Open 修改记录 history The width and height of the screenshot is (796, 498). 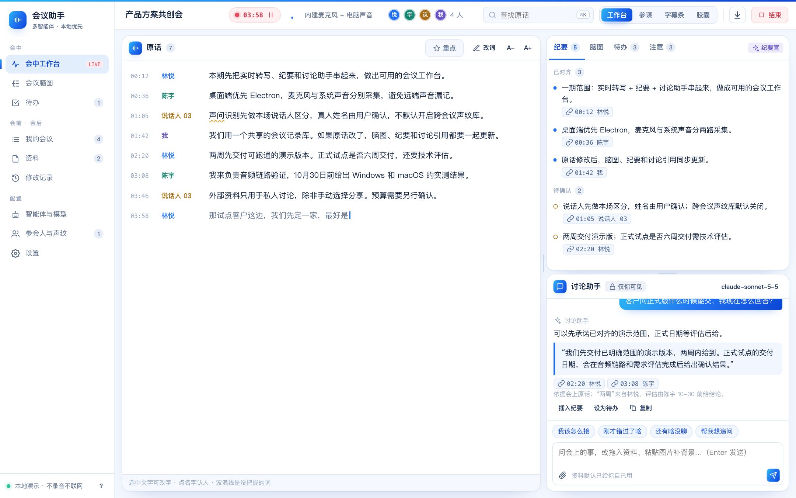point(57,178)
